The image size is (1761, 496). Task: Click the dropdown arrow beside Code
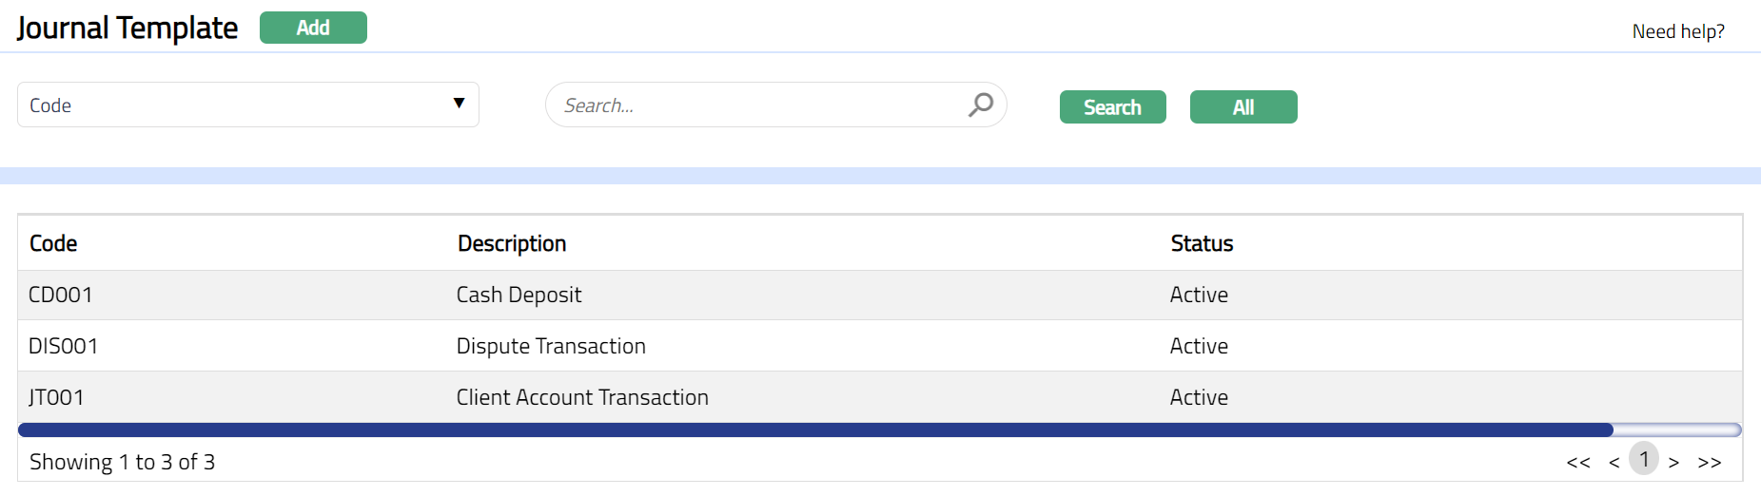[459, 104]
